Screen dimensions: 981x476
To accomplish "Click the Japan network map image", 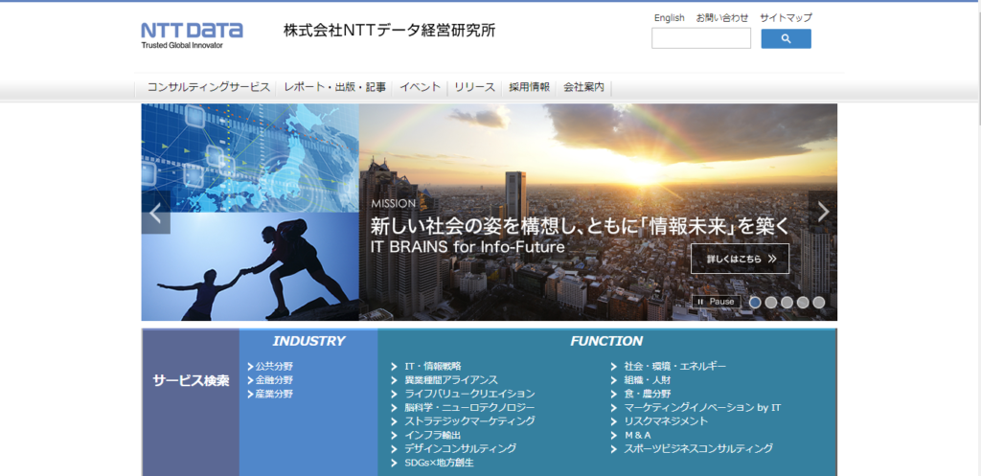I will click(x=250, y=158).
